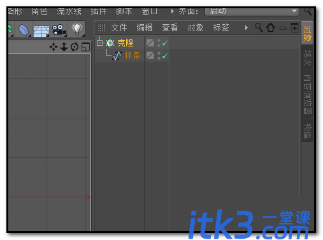Click the viewport move camera icon
Screen dimensions: 323x240
click(54, 46)
